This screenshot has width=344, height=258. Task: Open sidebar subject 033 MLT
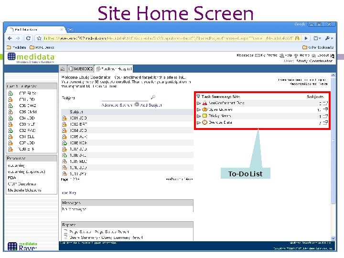[x=27, y=124]
